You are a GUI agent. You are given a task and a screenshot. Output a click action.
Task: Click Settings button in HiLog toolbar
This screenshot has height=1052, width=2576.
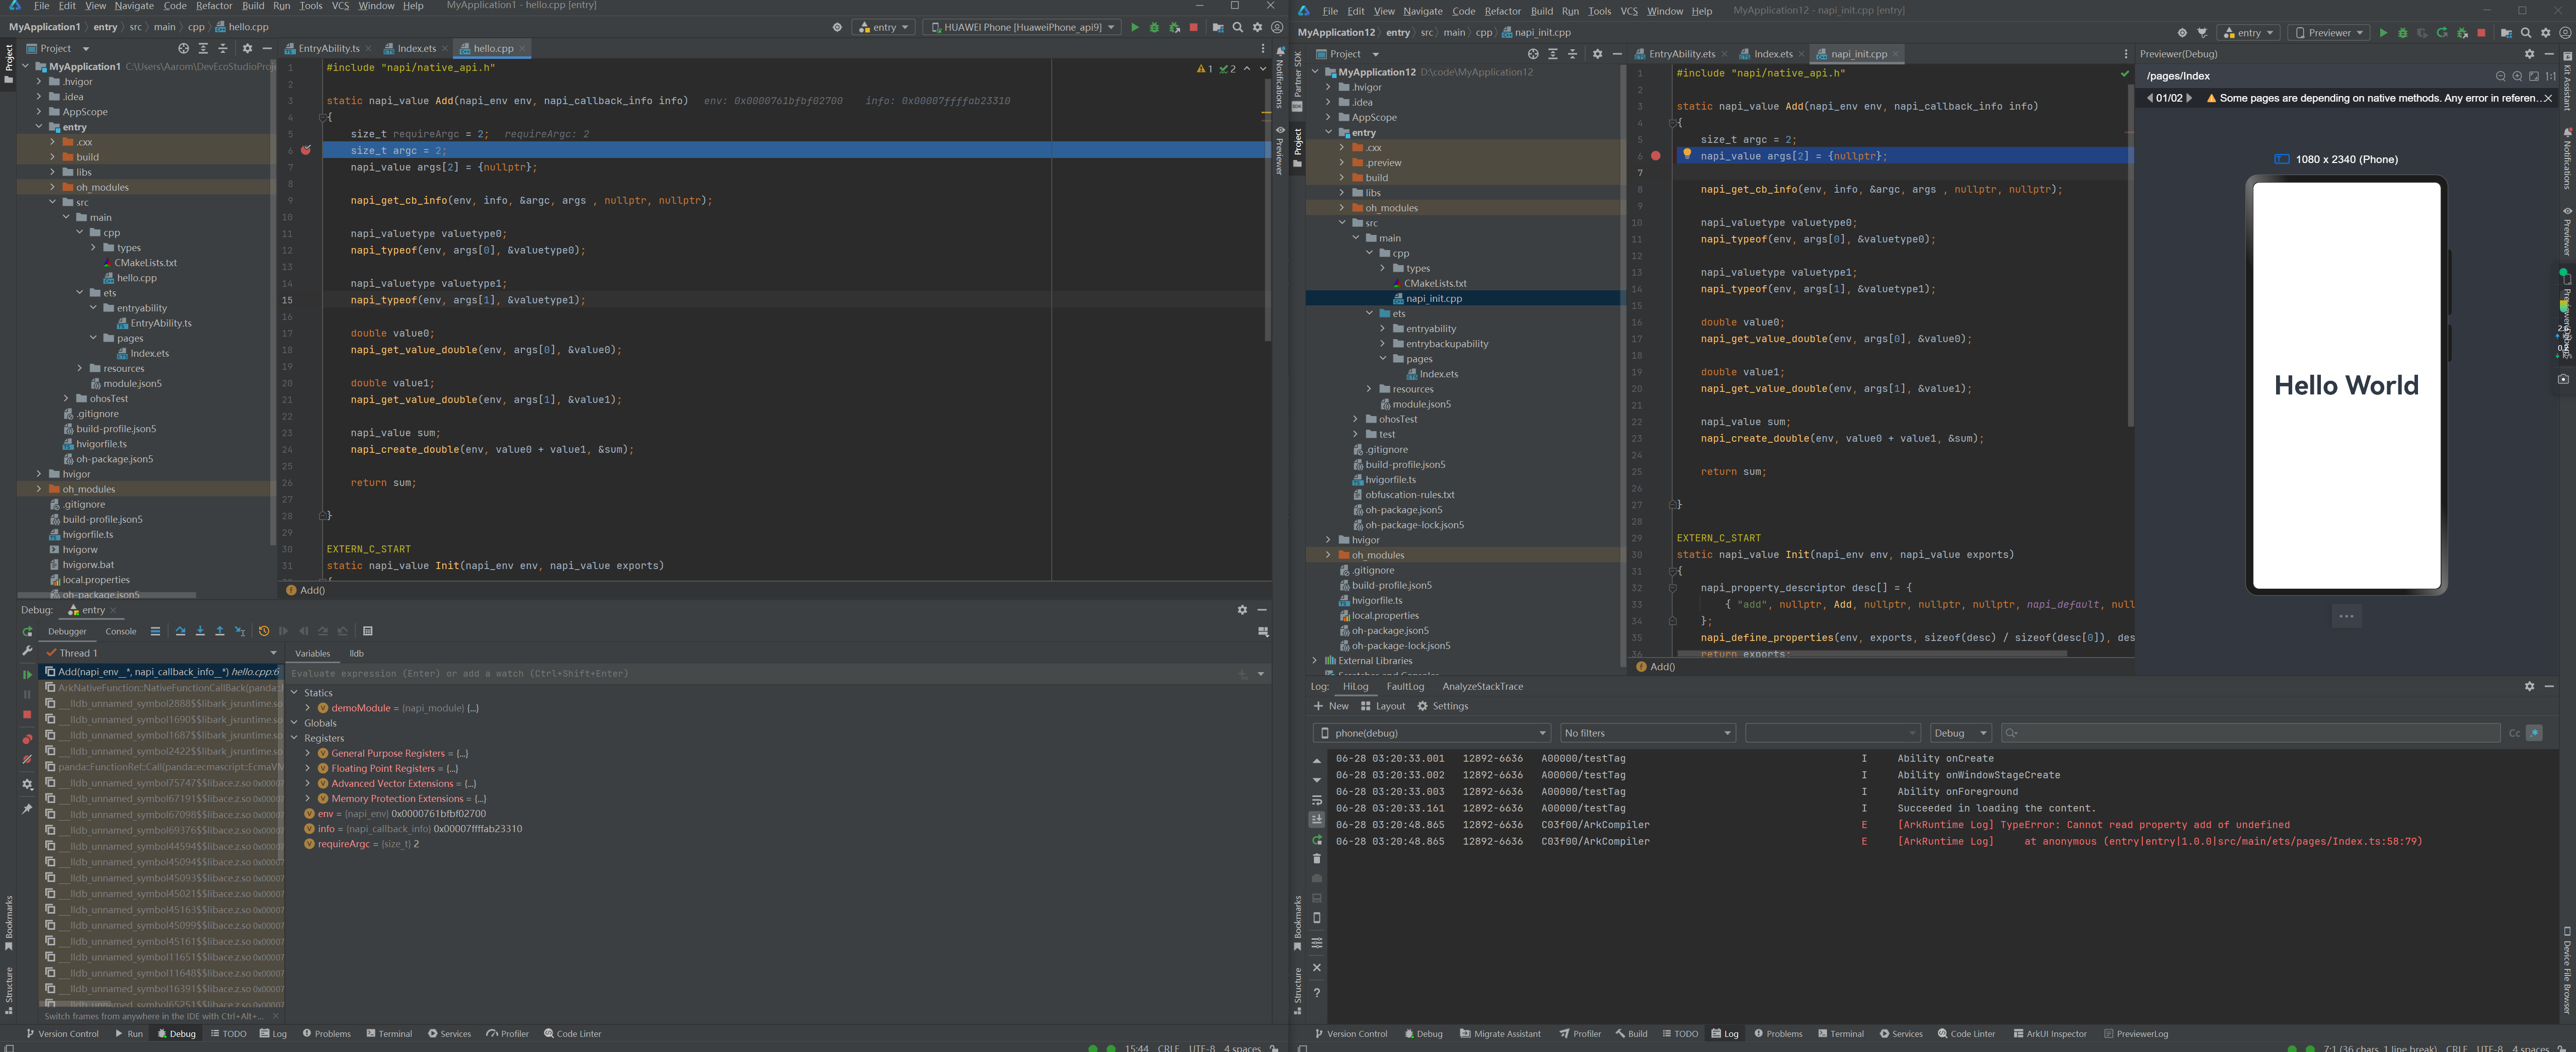(1442, 706)
